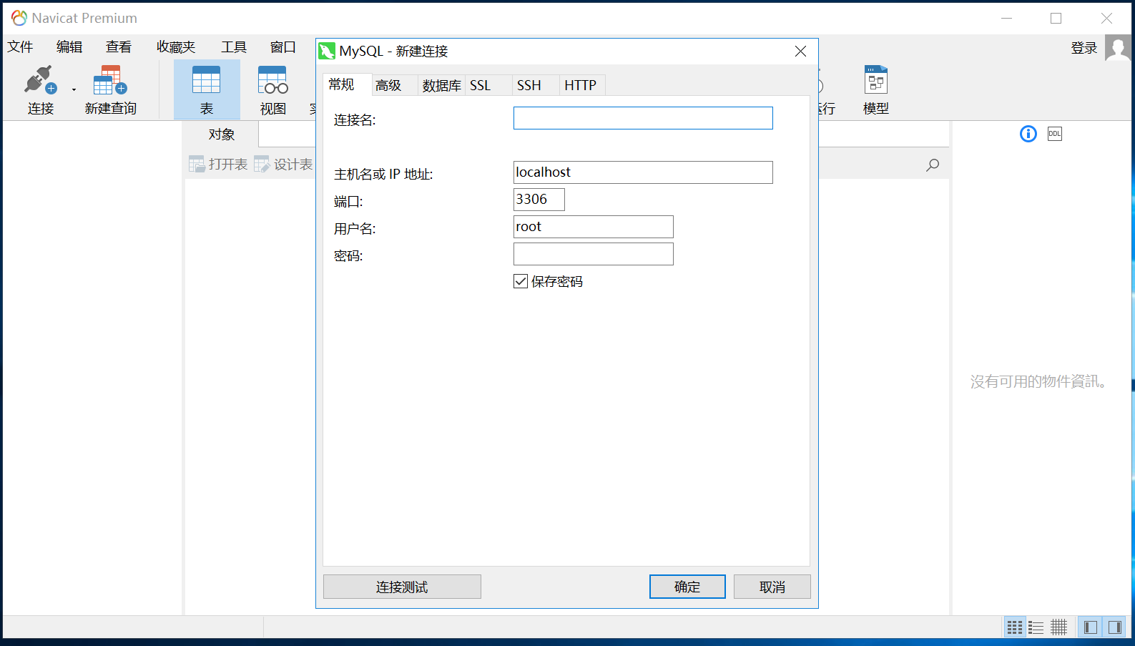Click Open Table (打开表) icon
The width and height of the screenshot is (1135, 646).
[x=197, y=165]
